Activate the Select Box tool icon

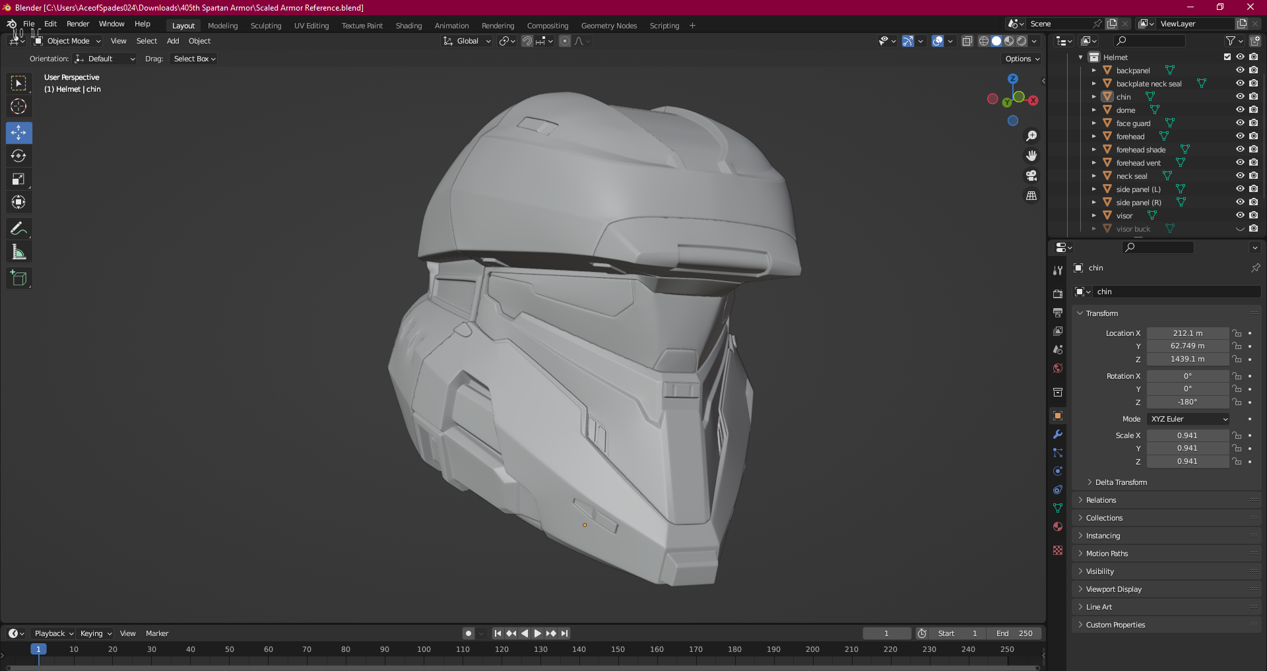18,83
